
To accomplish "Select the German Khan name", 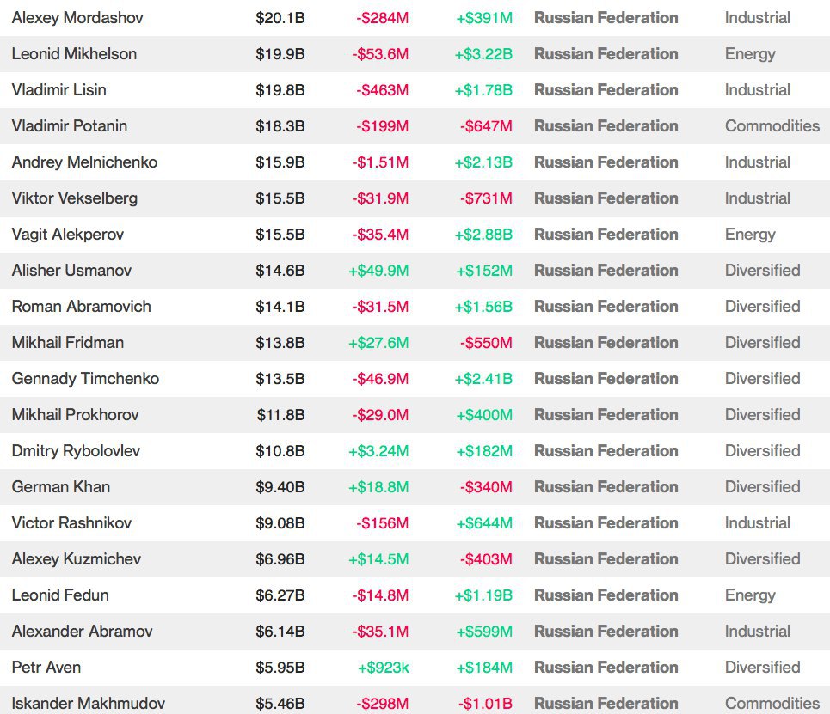I will [x=61, y=486].
